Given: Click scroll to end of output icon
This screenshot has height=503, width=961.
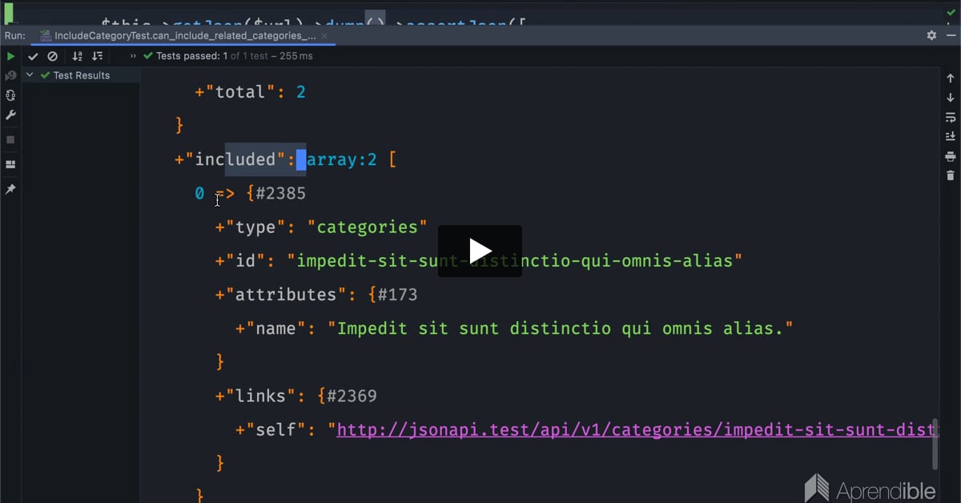Looking at the screenshot, I should click(950, 136).
